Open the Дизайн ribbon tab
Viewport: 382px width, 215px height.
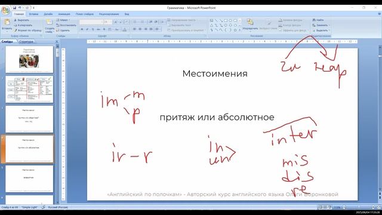pos(48,14)
